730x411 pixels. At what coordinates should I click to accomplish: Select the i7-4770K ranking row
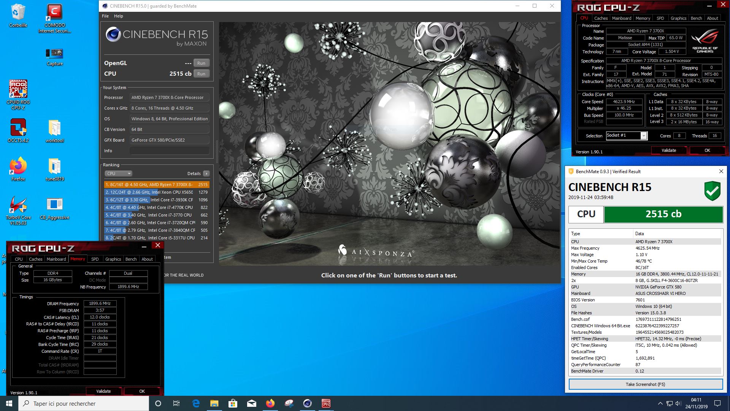(x=157, y=207)
